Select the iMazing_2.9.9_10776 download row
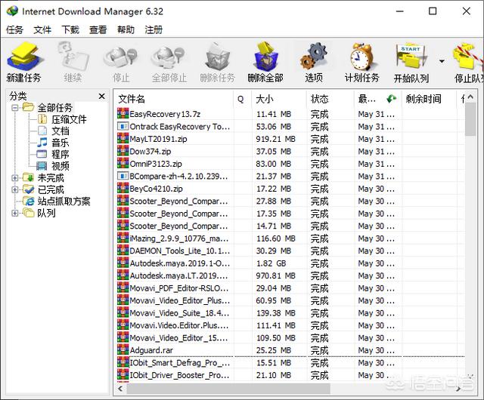Image resolution: width=484 pixels, height=400 pixels. click(290, 238)
